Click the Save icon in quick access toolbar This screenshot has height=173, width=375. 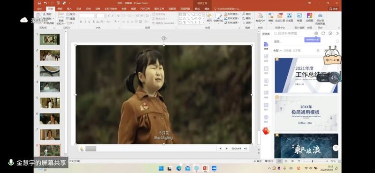39,3
